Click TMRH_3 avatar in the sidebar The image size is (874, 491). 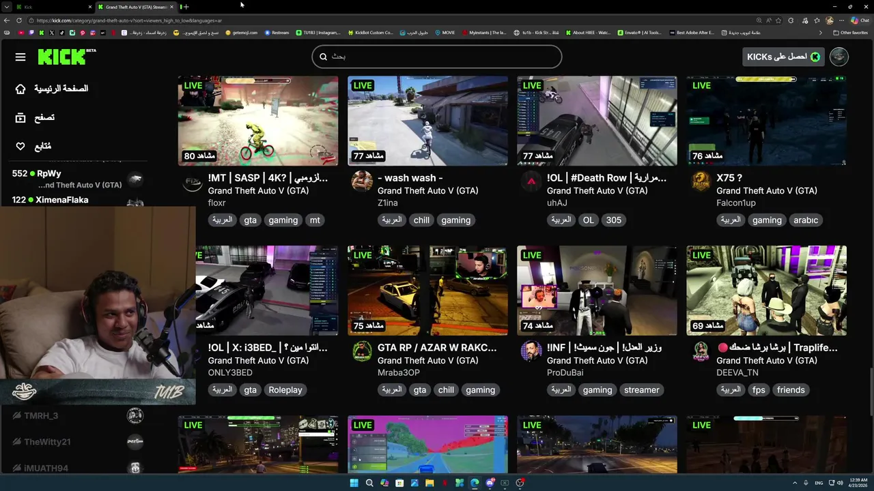(135, 415)
